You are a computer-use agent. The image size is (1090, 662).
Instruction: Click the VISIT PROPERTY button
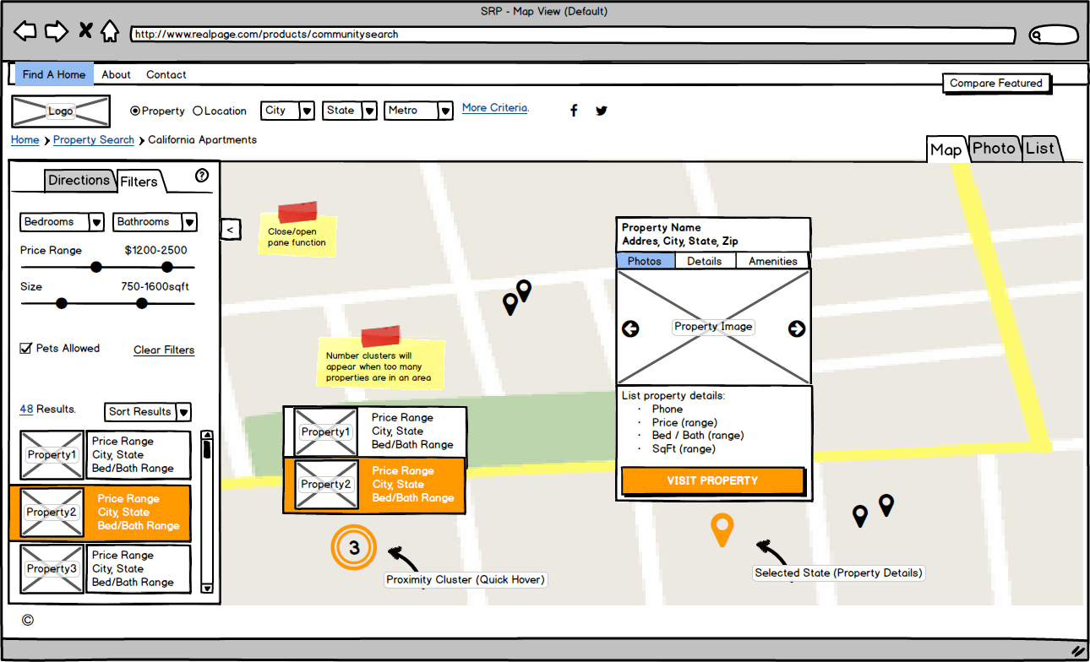click(x=713, y=480)
